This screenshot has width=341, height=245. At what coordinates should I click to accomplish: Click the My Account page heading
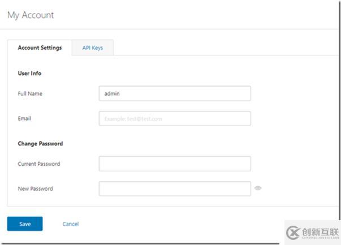click(x=31, y=15)
